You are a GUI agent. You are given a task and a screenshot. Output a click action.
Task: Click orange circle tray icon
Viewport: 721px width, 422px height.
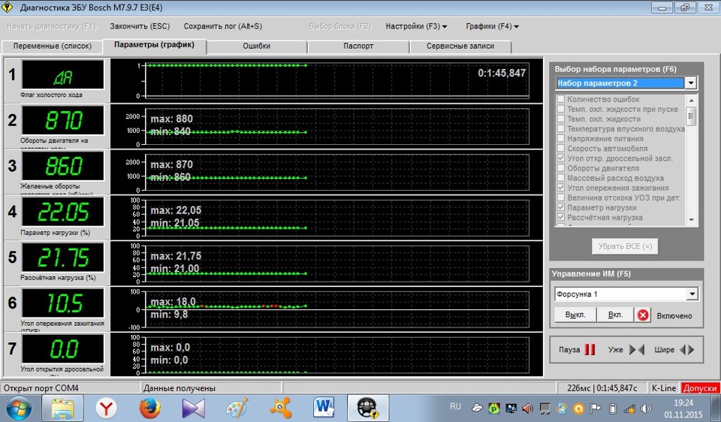[x=579, y=408]
